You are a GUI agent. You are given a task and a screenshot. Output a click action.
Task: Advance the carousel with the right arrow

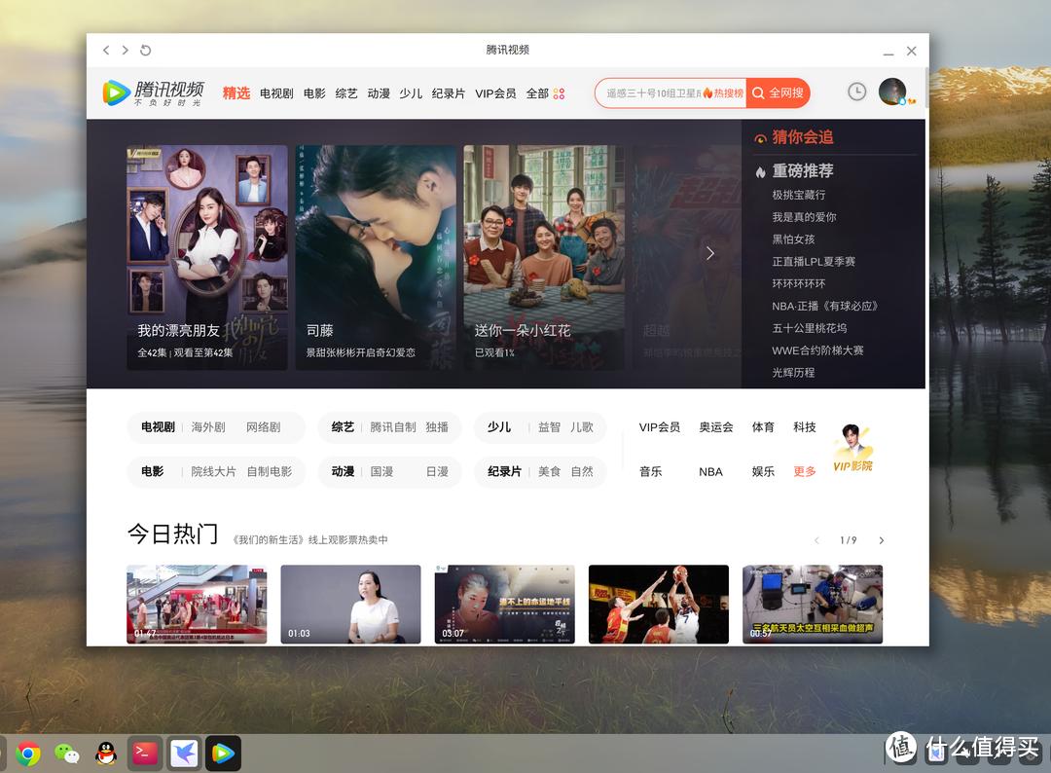pos(709,253)
